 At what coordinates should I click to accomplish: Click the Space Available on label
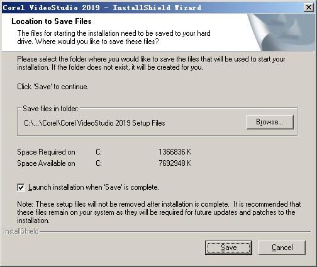[x=46, y=163]
